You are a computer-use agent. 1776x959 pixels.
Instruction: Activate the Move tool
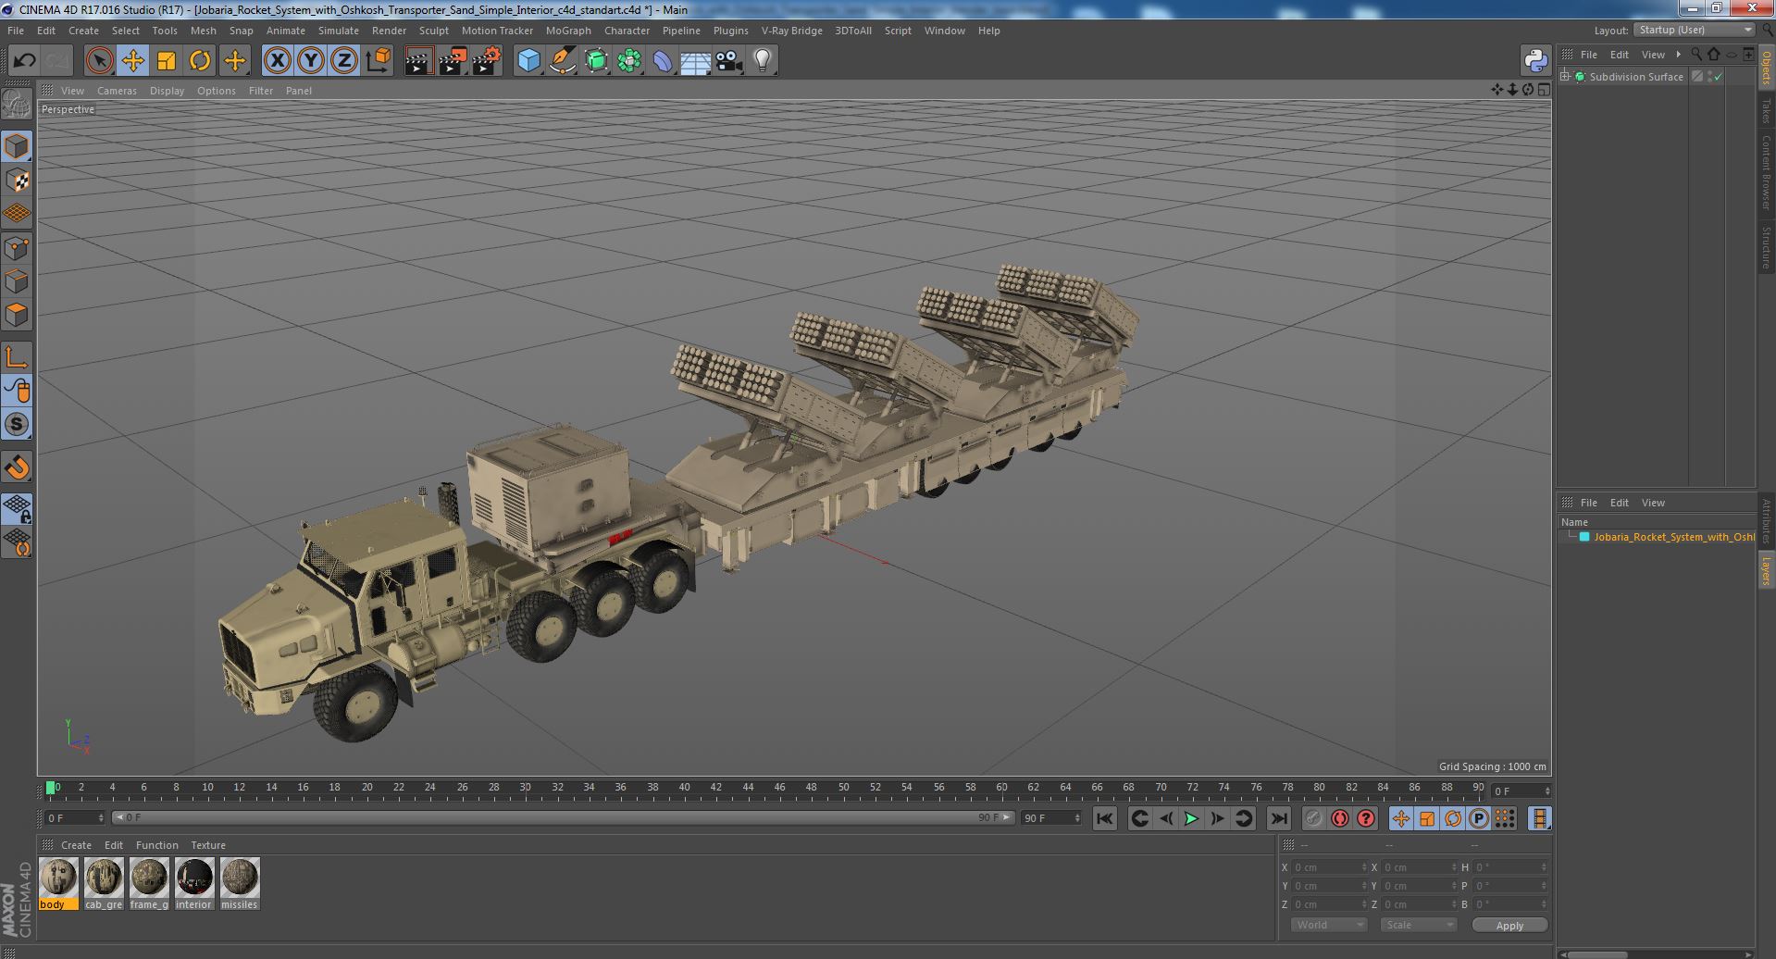tap(132, 61)
